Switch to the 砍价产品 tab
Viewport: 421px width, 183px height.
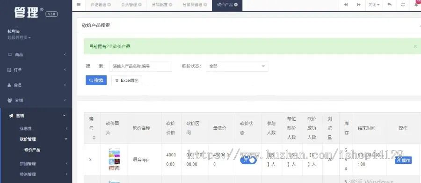point(225,5)
